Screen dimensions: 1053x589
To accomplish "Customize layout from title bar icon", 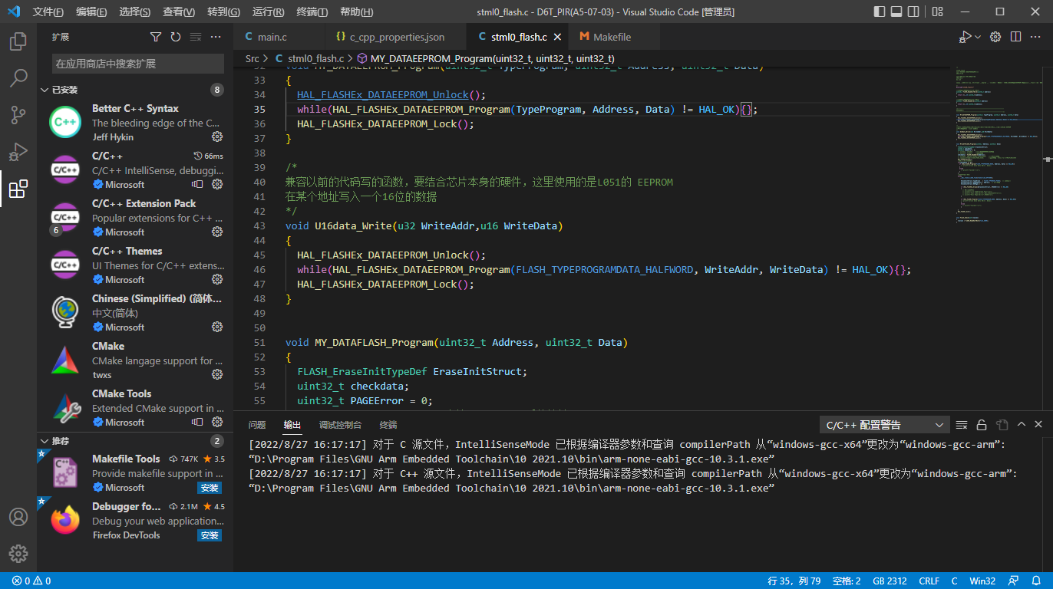I will [938, 12].
